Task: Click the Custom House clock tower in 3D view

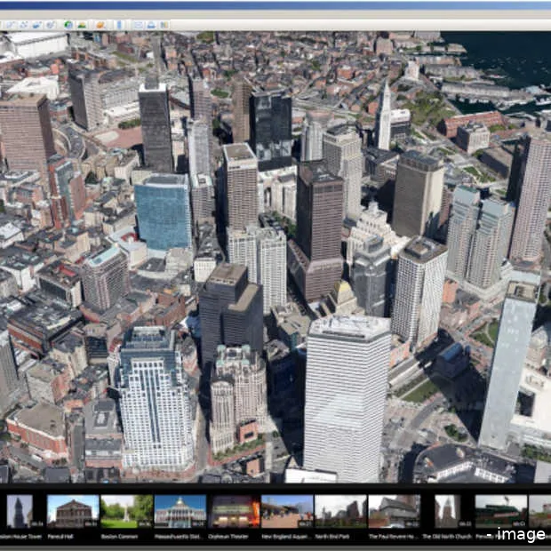Action: click(x=383, y=116)
